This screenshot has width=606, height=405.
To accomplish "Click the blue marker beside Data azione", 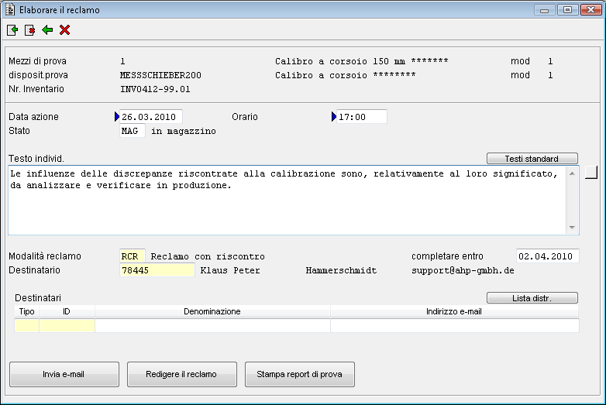I will (117, 117).
